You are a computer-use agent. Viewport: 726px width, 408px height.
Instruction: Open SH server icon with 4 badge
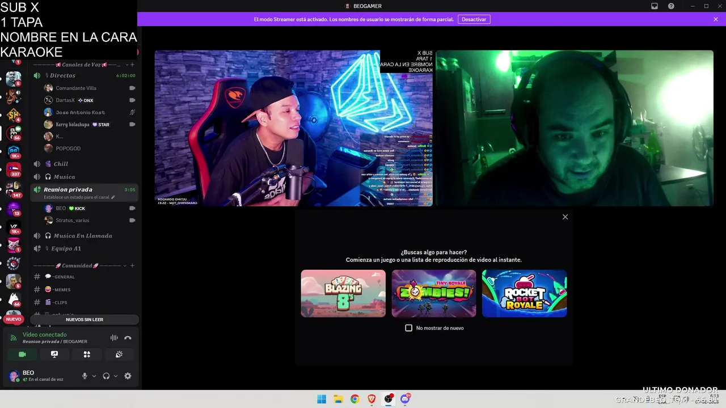(14, 116)
